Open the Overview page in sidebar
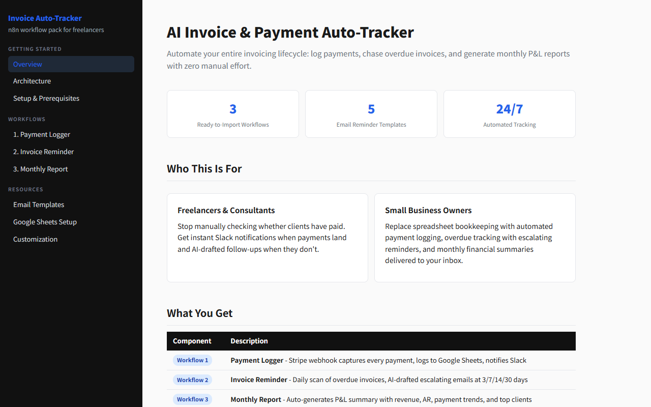 click(27, 64)
